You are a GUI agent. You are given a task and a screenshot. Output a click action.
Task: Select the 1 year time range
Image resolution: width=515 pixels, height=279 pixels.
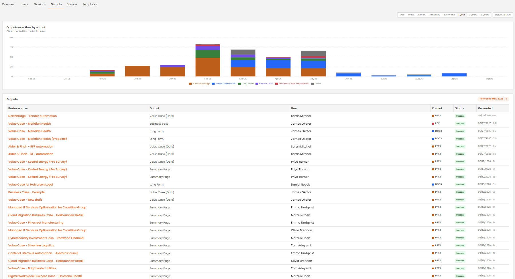(462, 15)
